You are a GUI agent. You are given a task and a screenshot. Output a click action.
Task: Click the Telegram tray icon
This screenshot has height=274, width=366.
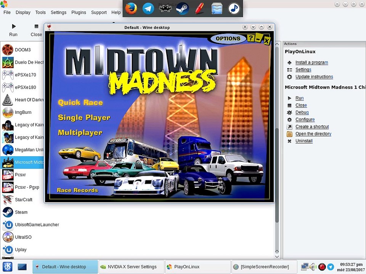pos(331,267)
